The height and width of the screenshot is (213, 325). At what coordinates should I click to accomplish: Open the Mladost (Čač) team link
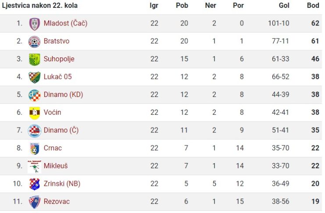click(65, 23)
